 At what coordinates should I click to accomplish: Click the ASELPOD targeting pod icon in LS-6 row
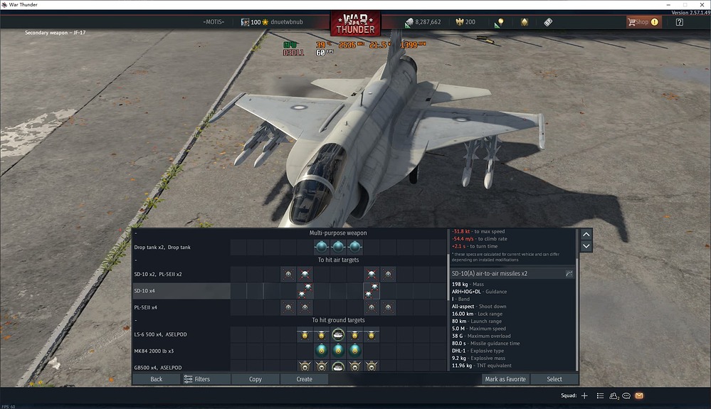click(338, 335)
